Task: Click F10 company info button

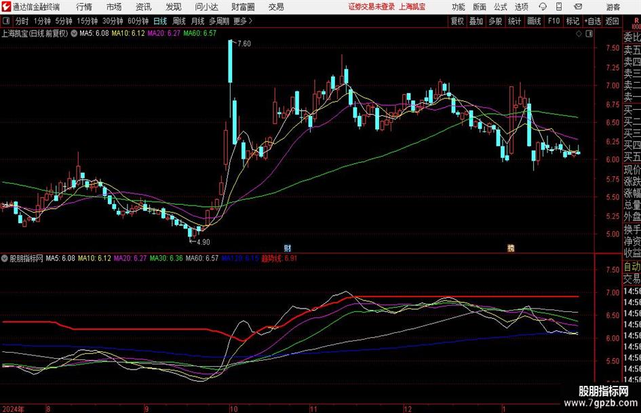Action: (554, 21)
